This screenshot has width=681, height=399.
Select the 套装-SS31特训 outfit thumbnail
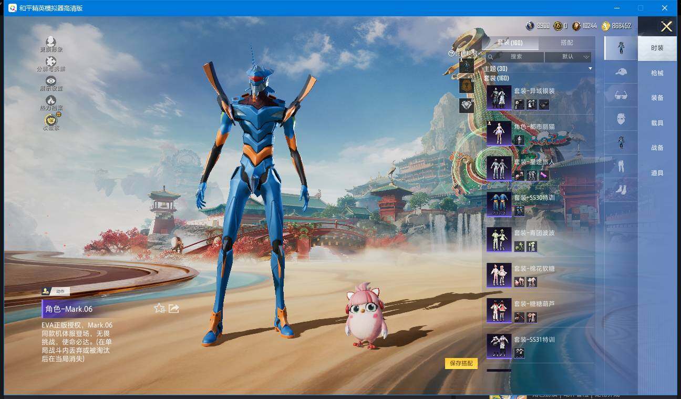tap(499, 346)
